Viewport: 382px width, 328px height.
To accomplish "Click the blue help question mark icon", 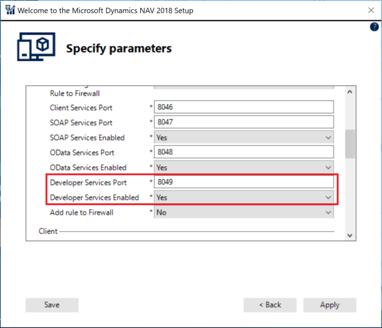I will tap(374, 26).
